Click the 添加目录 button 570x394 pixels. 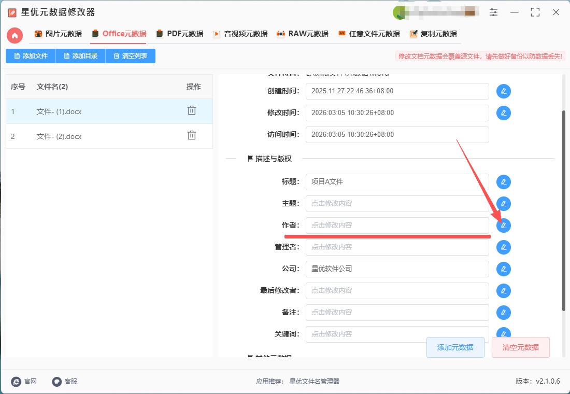pos(81,56)
